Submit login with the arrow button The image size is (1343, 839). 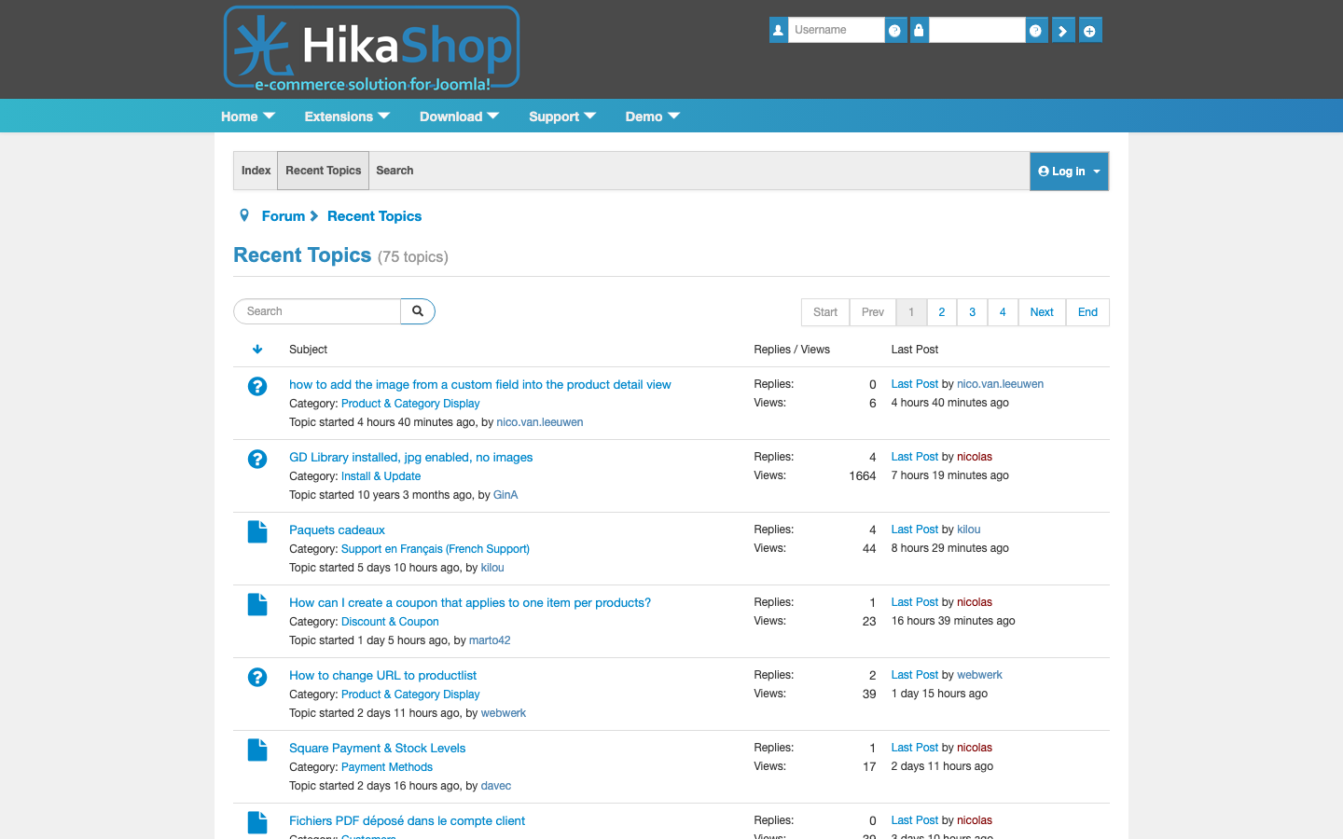pos(1062,30)
